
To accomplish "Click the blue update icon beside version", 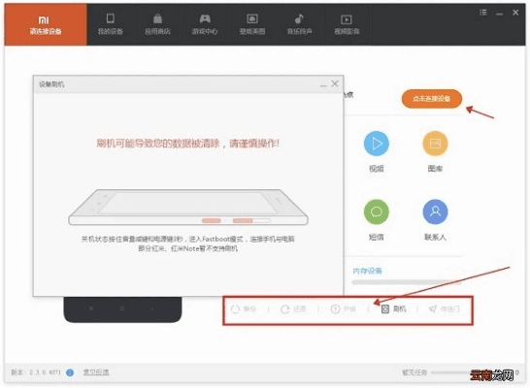I will (x=70, y=372).
